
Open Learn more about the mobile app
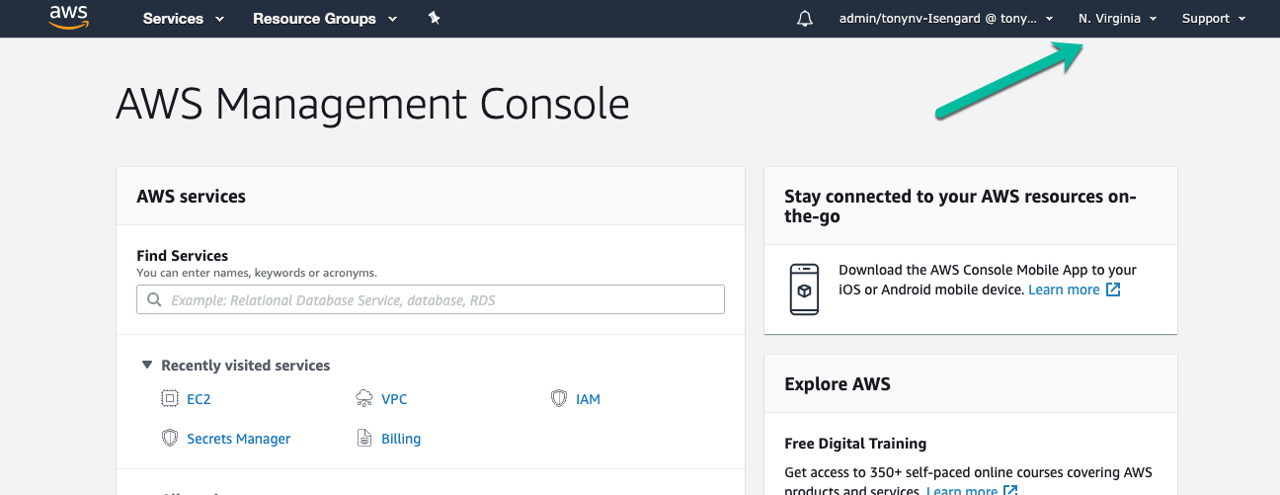point(1064,289)
